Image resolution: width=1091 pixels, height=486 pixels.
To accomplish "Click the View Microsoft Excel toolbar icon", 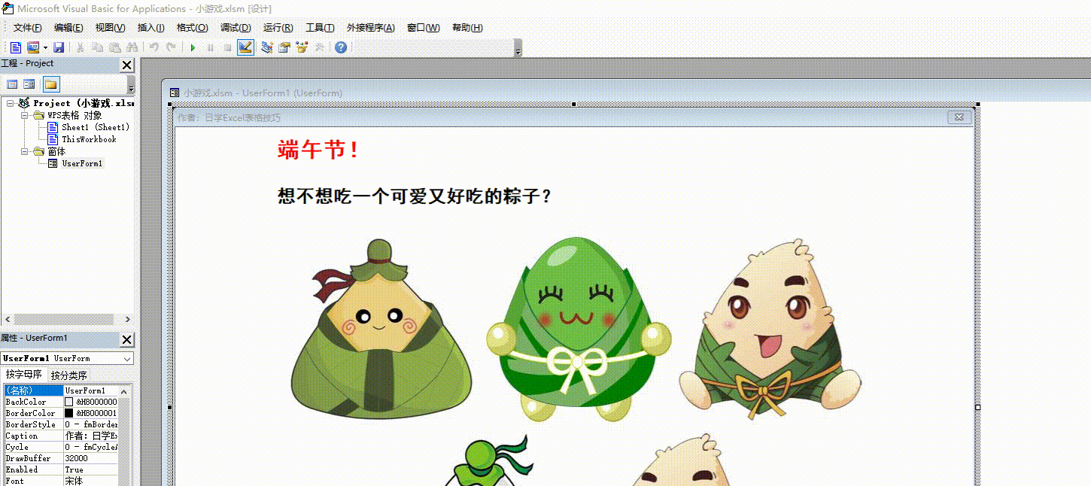I will coord(16,47).
